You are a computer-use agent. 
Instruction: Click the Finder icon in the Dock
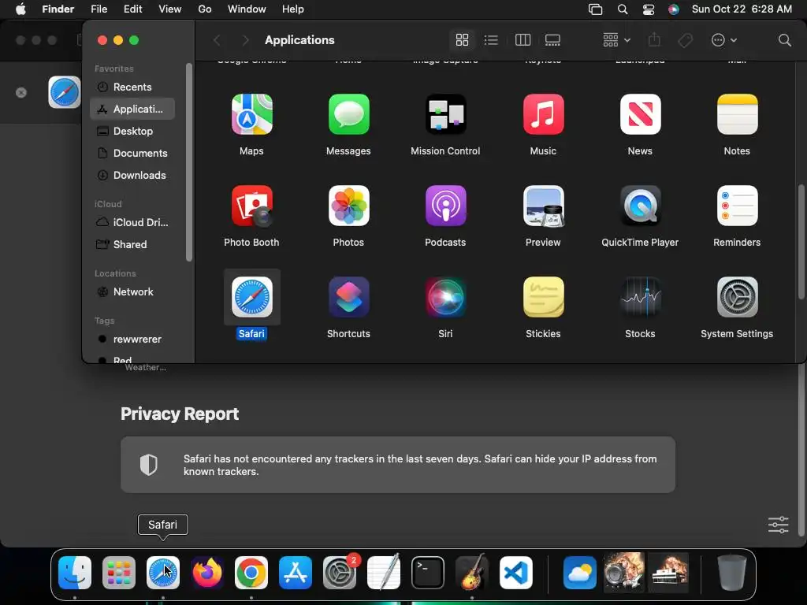(75, 572)
